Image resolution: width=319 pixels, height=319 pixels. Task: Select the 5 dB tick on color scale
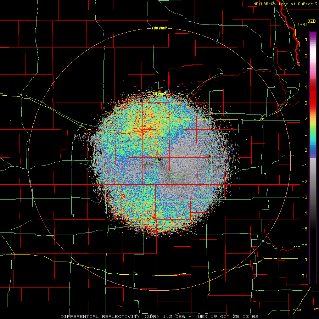pos(306,71)
